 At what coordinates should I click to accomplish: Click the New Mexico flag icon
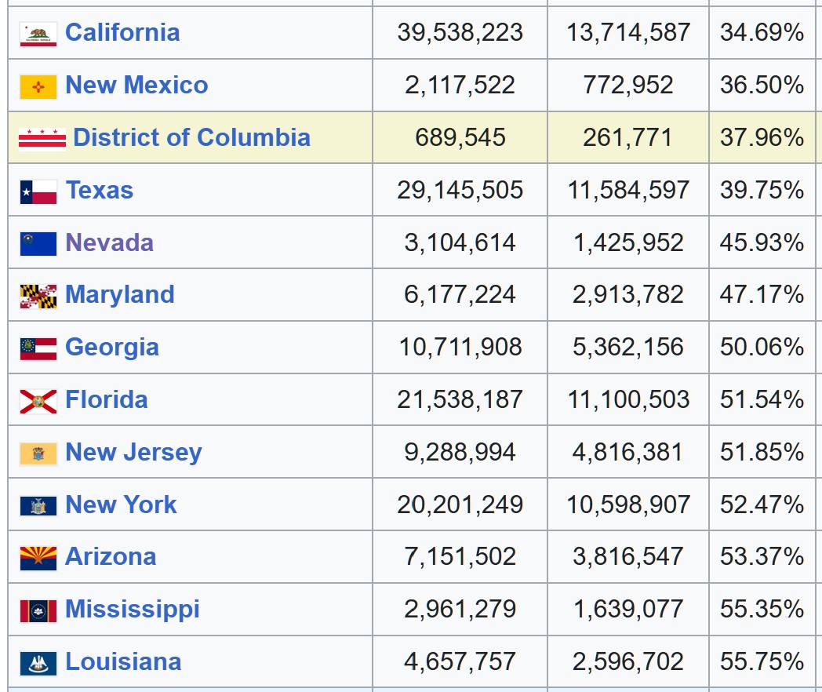click(x=38, y=87)
